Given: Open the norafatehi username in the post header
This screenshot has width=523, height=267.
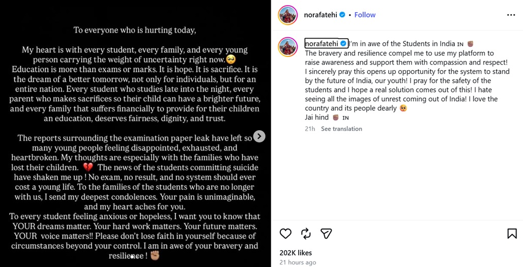Looking at the screenshot, I should point(321,15).
